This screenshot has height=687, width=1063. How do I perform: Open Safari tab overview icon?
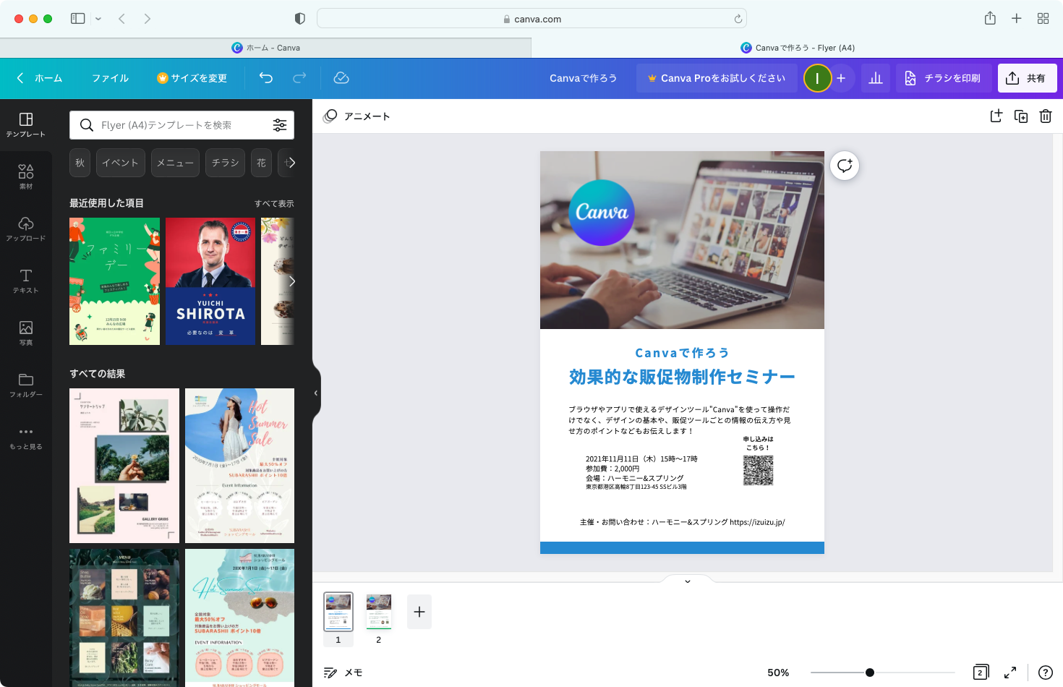pos(1043,19)
